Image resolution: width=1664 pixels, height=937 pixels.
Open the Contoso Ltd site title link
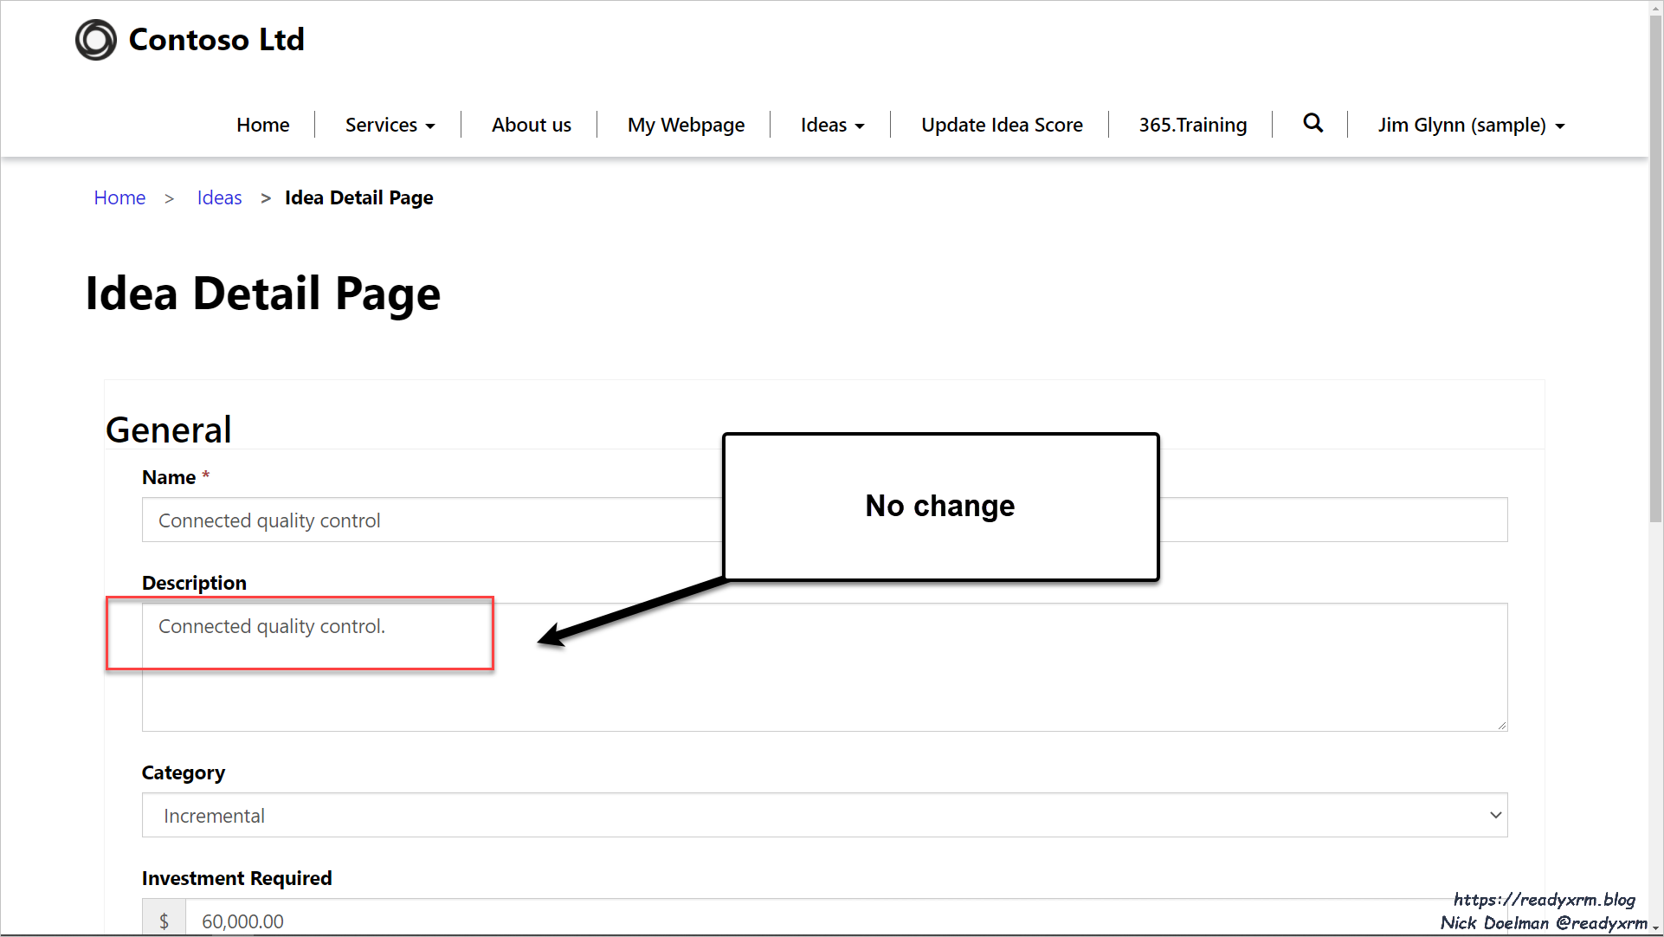(216, 40)
